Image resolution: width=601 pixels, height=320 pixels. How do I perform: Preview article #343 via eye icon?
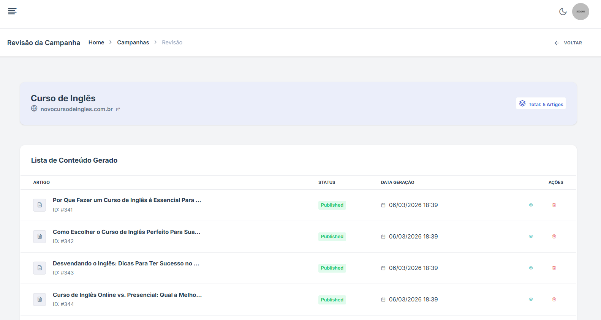(531, 268)
